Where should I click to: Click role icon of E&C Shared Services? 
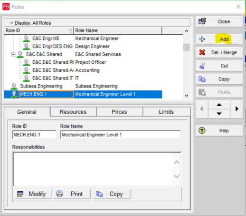coord(20,54)
